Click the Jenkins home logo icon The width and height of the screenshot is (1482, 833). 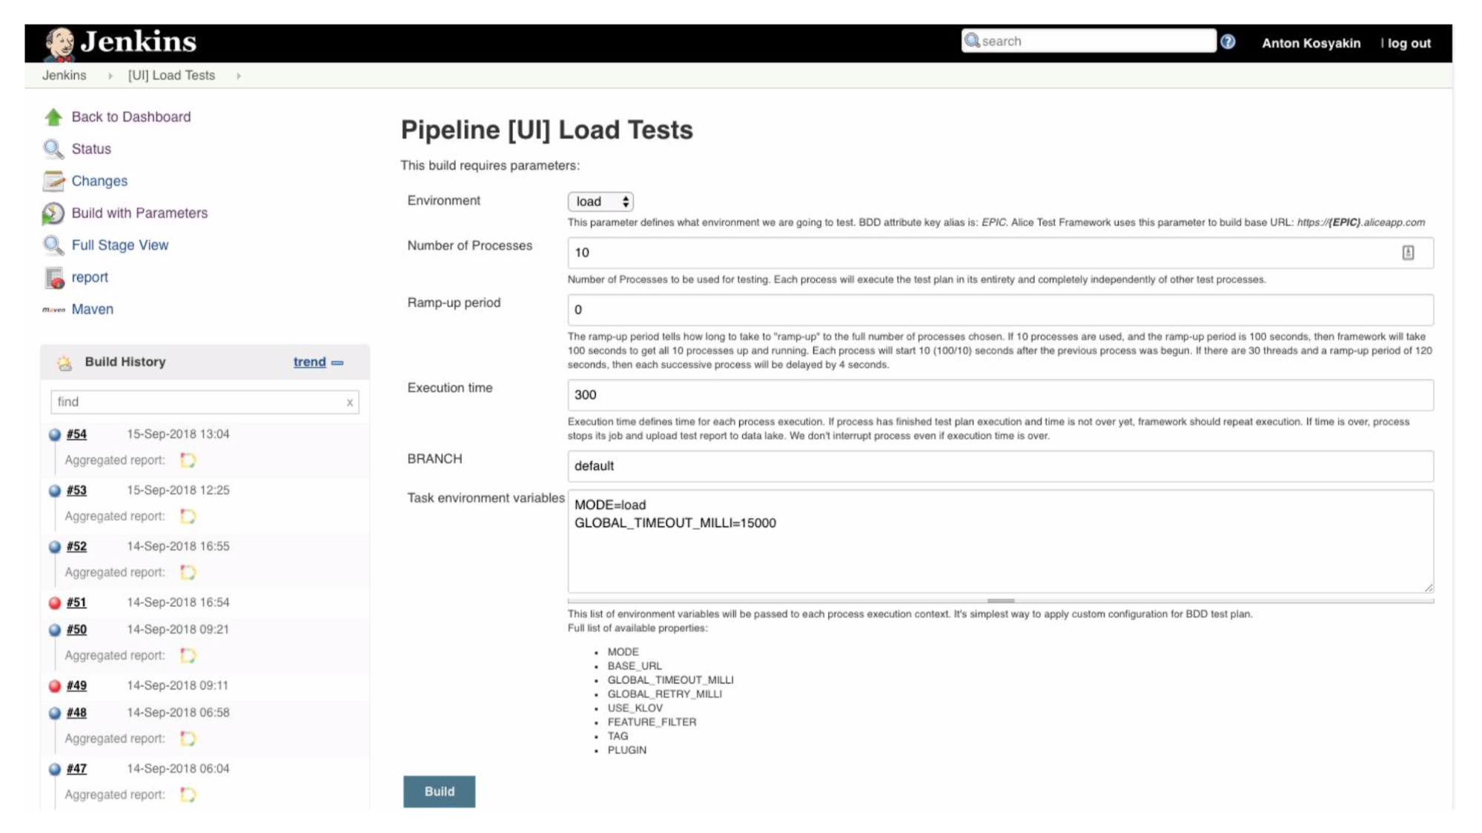(x=57, y=41)
